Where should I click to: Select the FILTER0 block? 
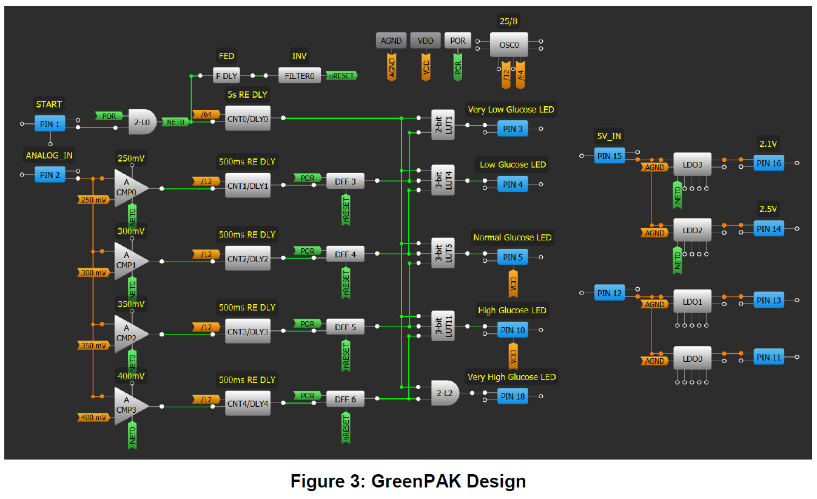tap(300, 76)
